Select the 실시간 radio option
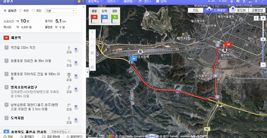 (x=5, y=11)
